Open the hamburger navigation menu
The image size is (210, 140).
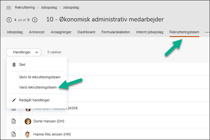pyautogui.click(x=9, y=7)
